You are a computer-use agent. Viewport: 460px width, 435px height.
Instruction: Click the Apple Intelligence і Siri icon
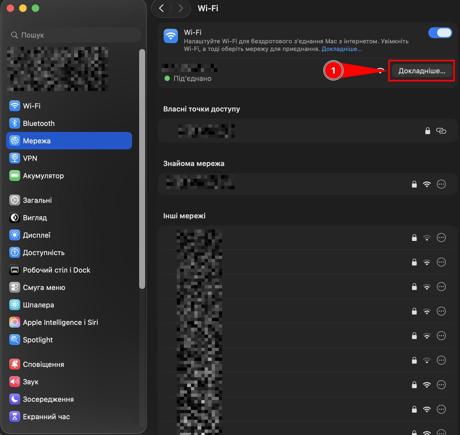[x=15, y=322]
